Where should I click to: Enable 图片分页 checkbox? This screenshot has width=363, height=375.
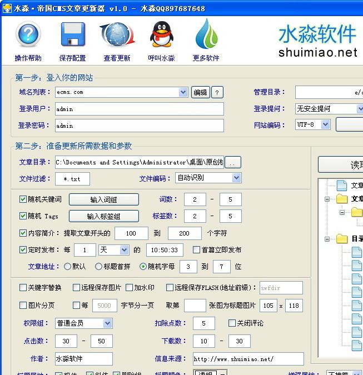23,305
